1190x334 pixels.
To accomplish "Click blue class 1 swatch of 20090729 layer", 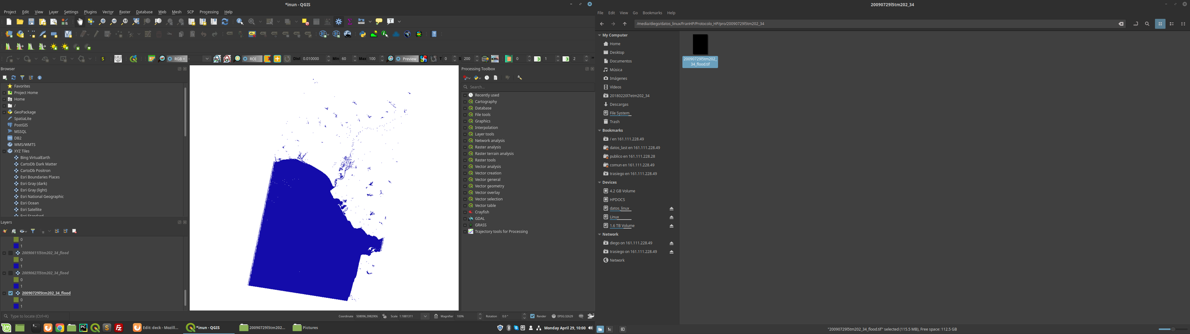I will tap(16, 306).
